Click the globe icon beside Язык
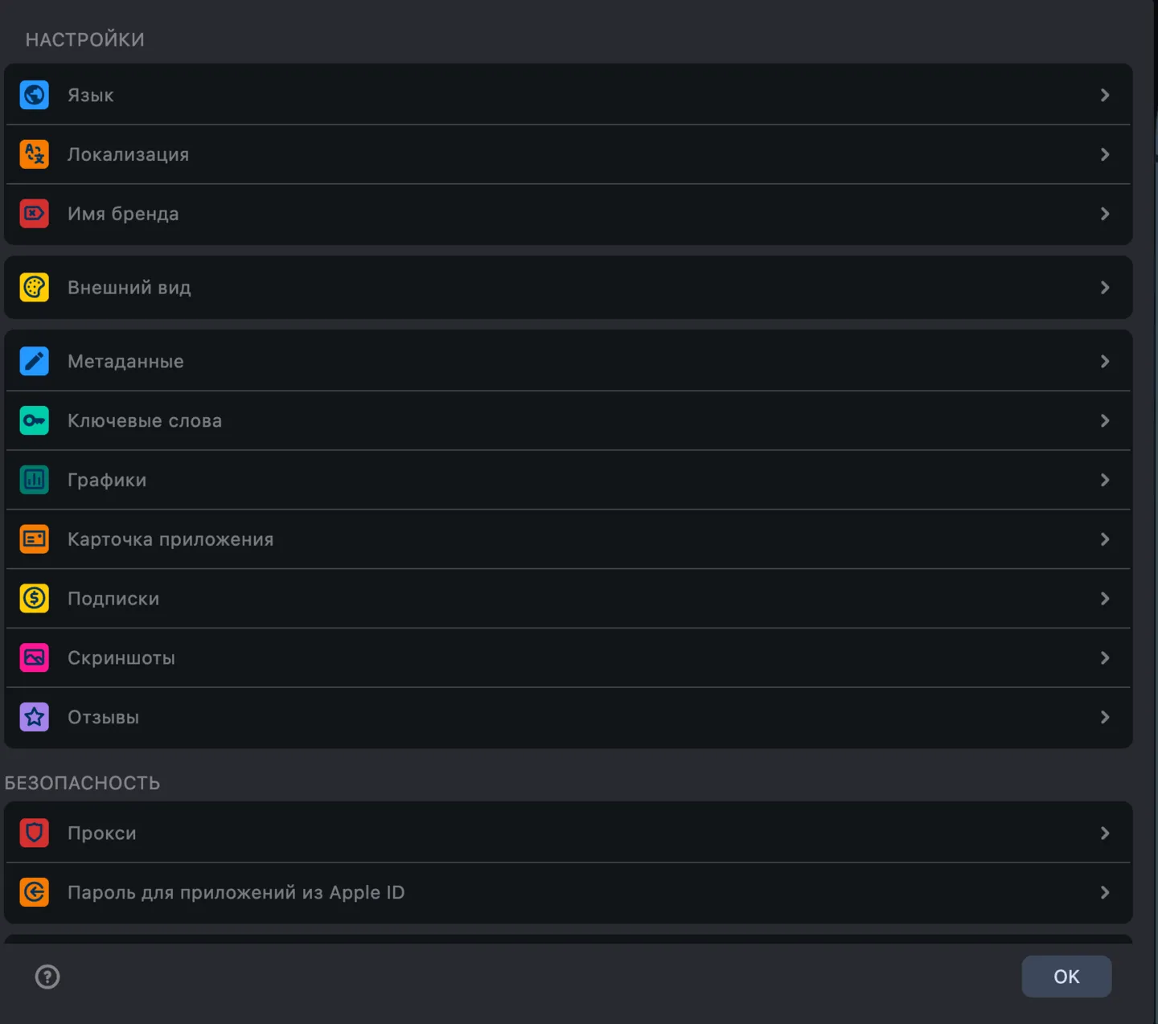 pos(34,95)
